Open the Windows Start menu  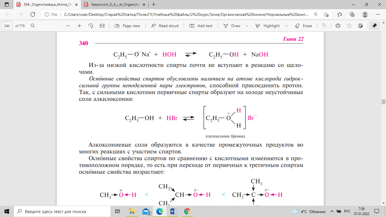7,211
